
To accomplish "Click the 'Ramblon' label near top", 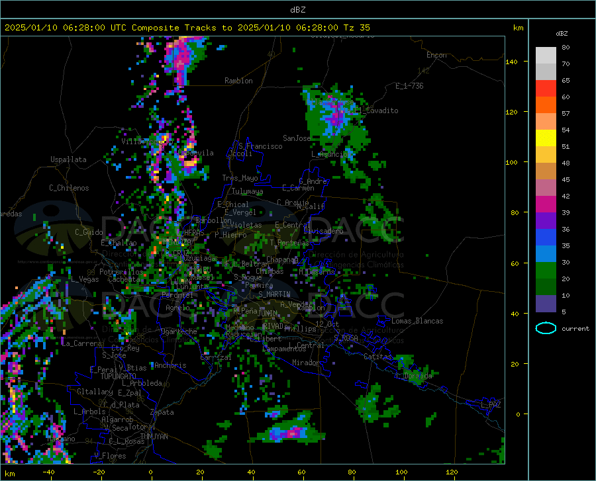I will (238, 81).
